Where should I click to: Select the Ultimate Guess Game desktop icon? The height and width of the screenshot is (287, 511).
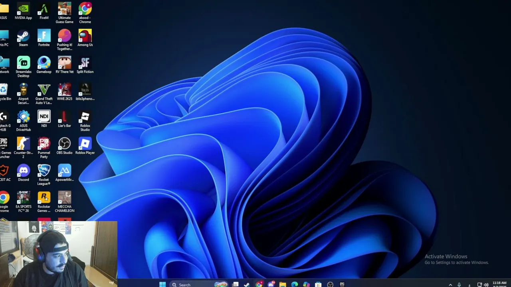pos(64,13)
